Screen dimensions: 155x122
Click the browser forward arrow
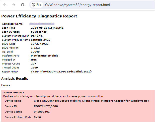click(14, 5)
